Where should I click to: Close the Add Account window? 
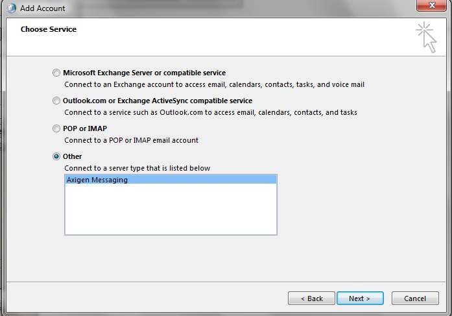coord(431,5)
